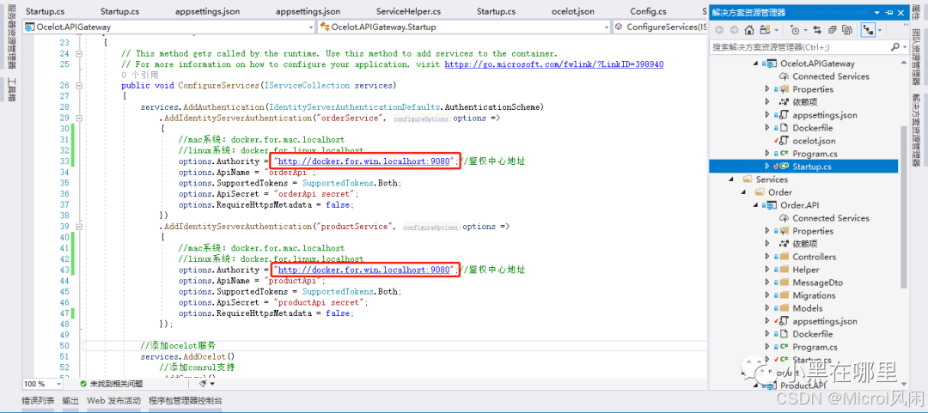Viewport: 928px width, 413px height.
Task: Switch to the Config.cs editor tab
Action: (x=648, y=11)
